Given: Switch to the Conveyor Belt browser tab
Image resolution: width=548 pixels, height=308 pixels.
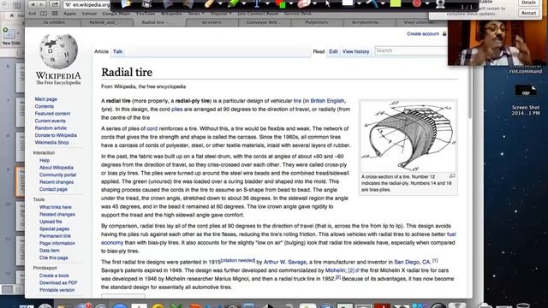Looking at the screenshot, I should (265, 22).
